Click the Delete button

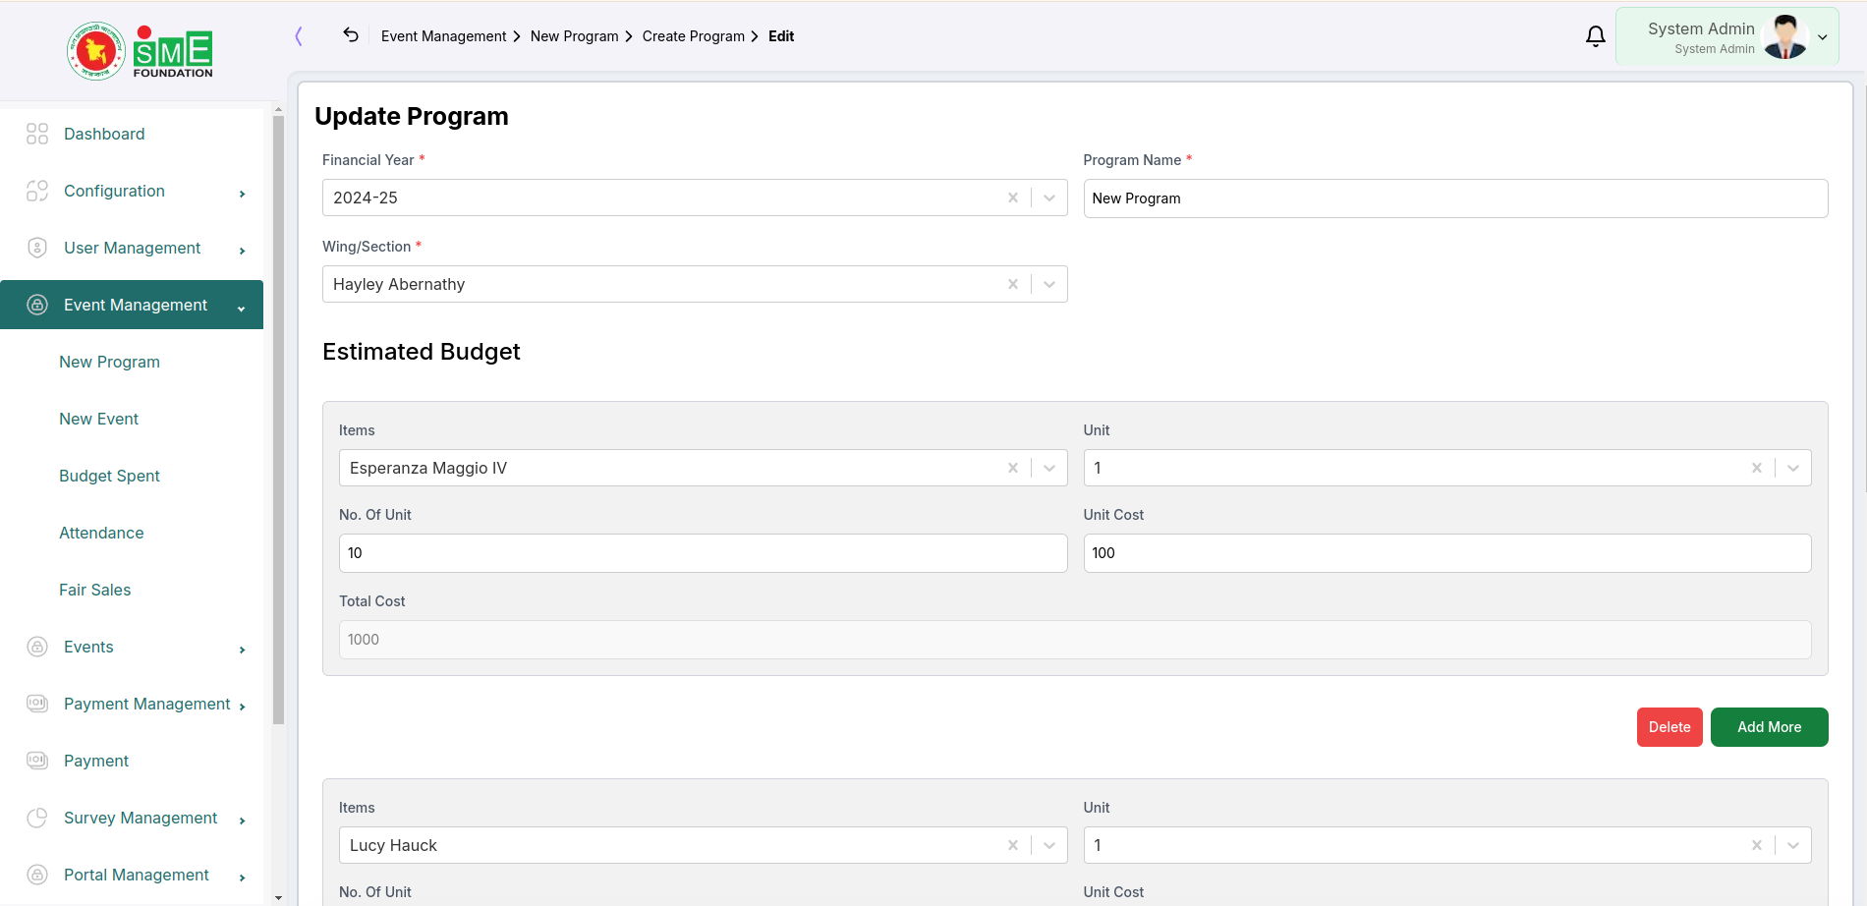[x=1669, y=727]
